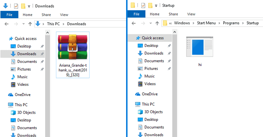
Task: Switch to the Share tab in Downloads window
Action: (x=46, y=15)
